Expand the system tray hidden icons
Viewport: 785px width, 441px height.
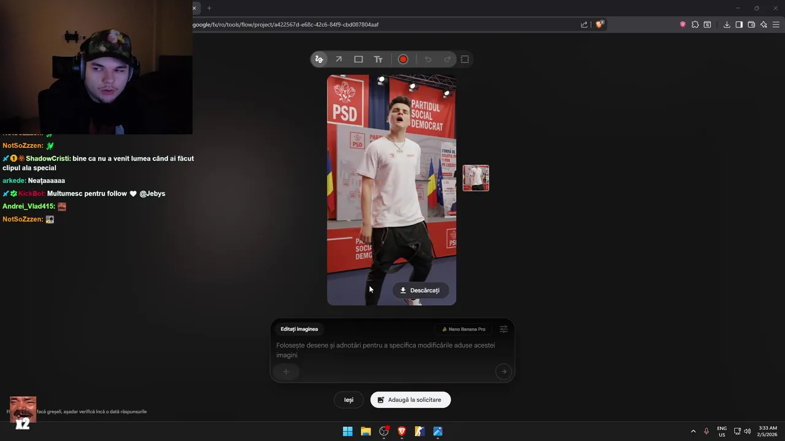pos(694,431)
